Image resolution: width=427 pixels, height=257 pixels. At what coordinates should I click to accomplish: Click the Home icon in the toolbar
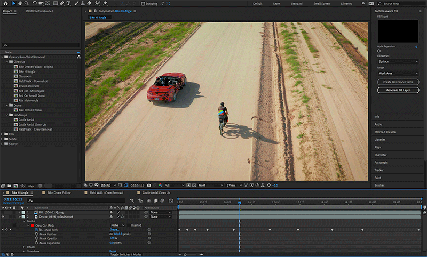[x=5, y=3]
